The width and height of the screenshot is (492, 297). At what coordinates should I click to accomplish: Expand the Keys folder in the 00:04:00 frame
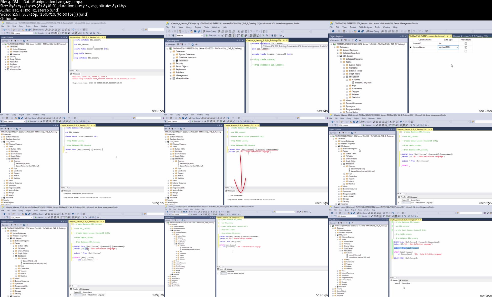coord(347,86)
